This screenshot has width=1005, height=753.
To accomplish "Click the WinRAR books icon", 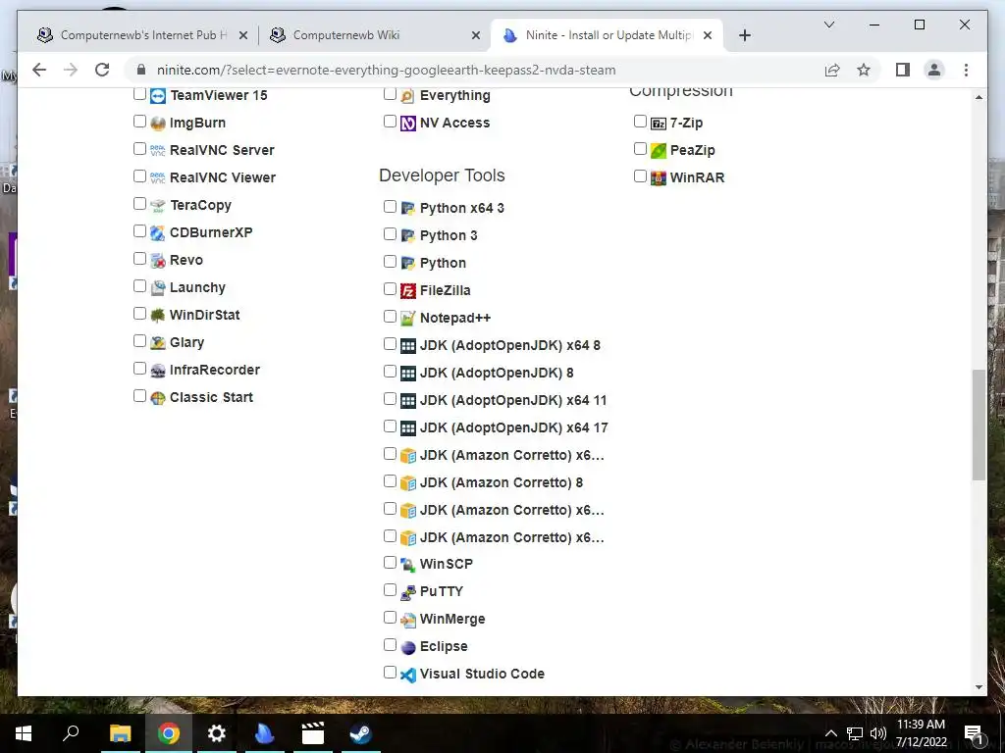I will pyautogui.click(x=659, y=178).
